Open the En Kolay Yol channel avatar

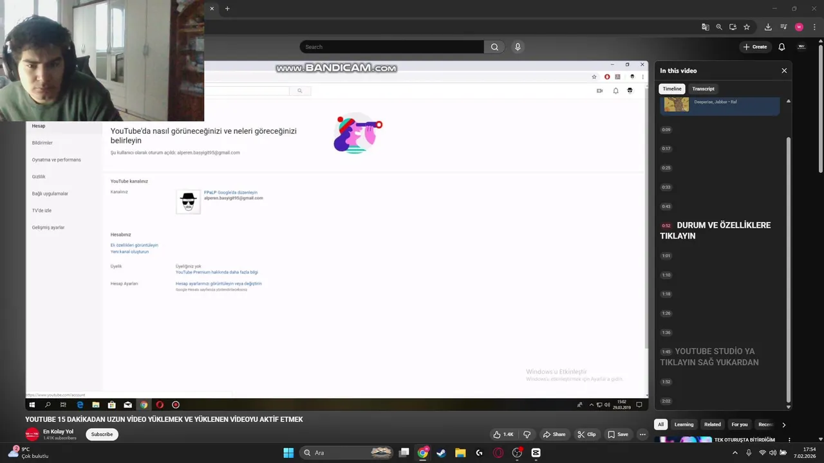click(x=32, y=434)
